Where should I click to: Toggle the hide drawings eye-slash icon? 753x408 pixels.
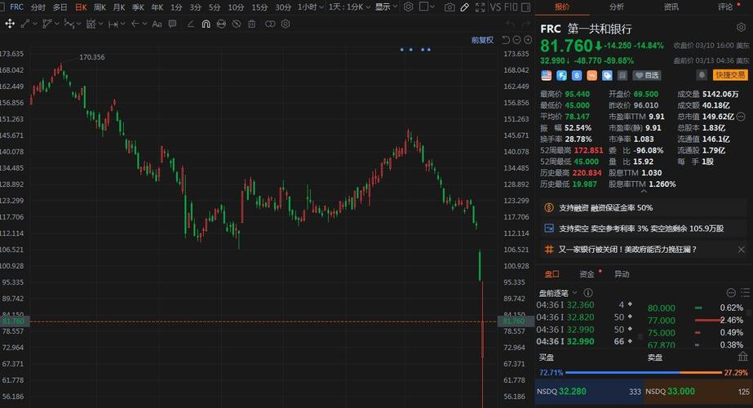click(237, 24)
